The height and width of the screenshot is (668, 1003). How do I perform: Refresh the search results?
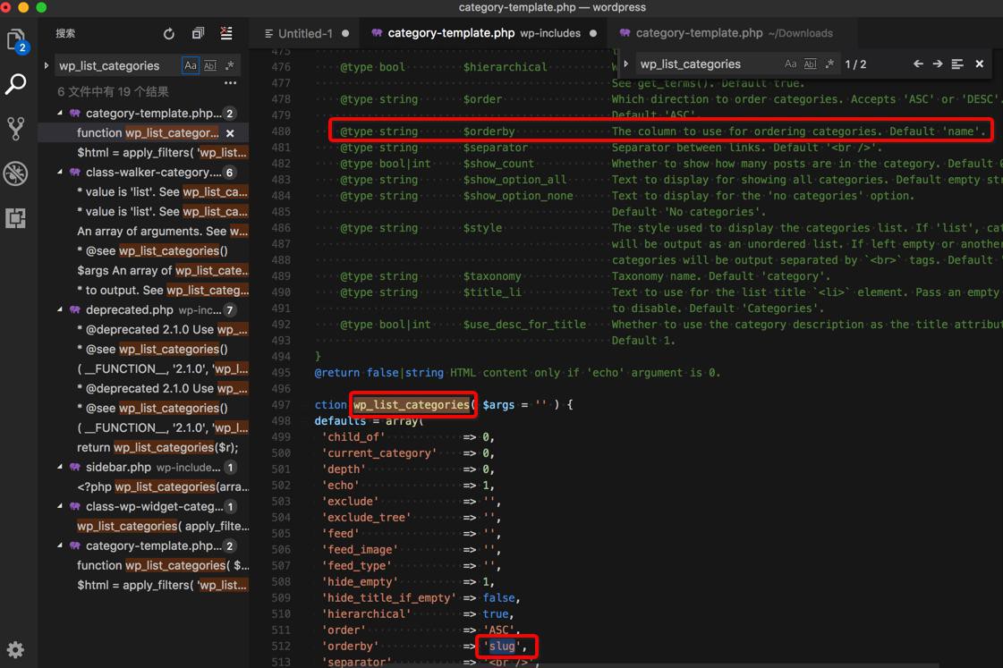(x=169, y=34)
